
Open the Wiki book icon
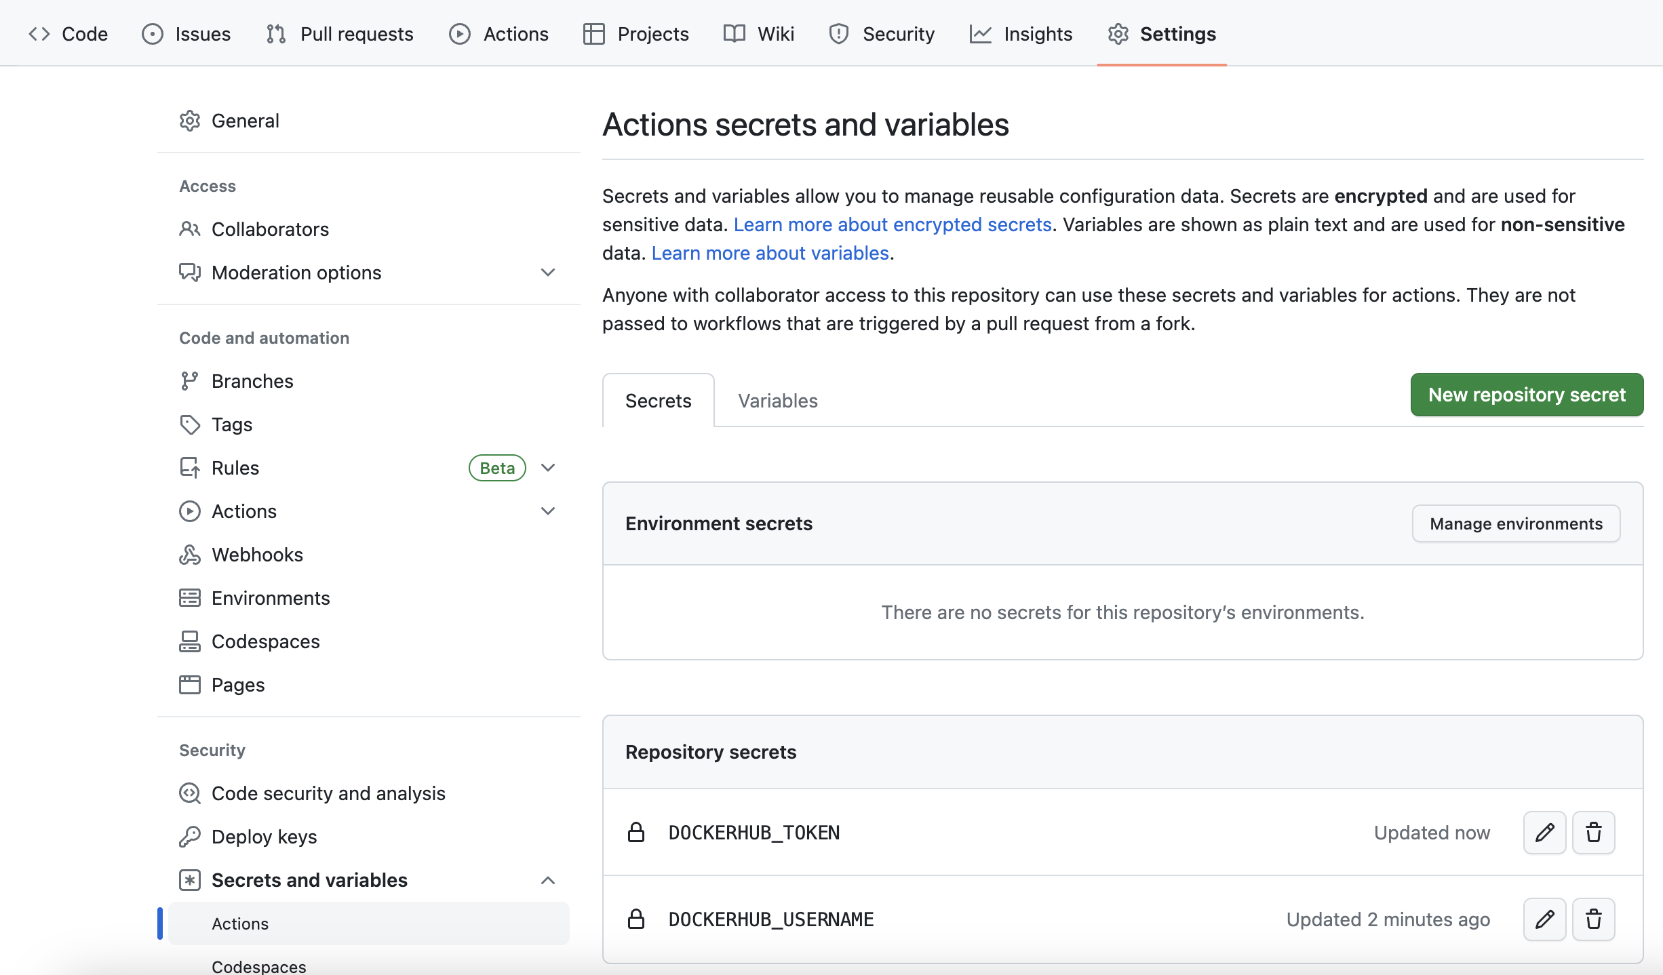[735, 33]
